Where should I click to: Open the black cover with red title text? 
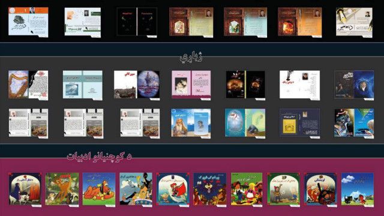click(x=137, y=22)
